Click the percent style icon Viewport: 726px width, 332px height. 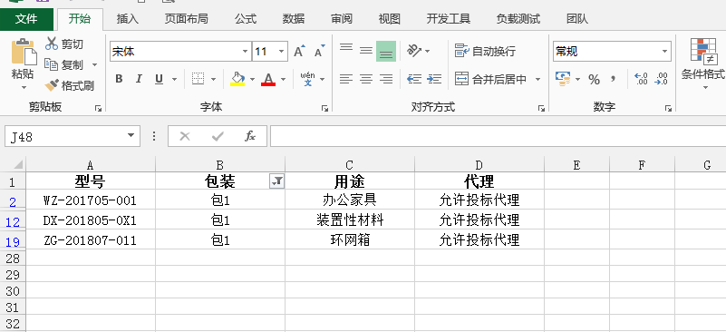pyautogui.click(x=594, y=79)
